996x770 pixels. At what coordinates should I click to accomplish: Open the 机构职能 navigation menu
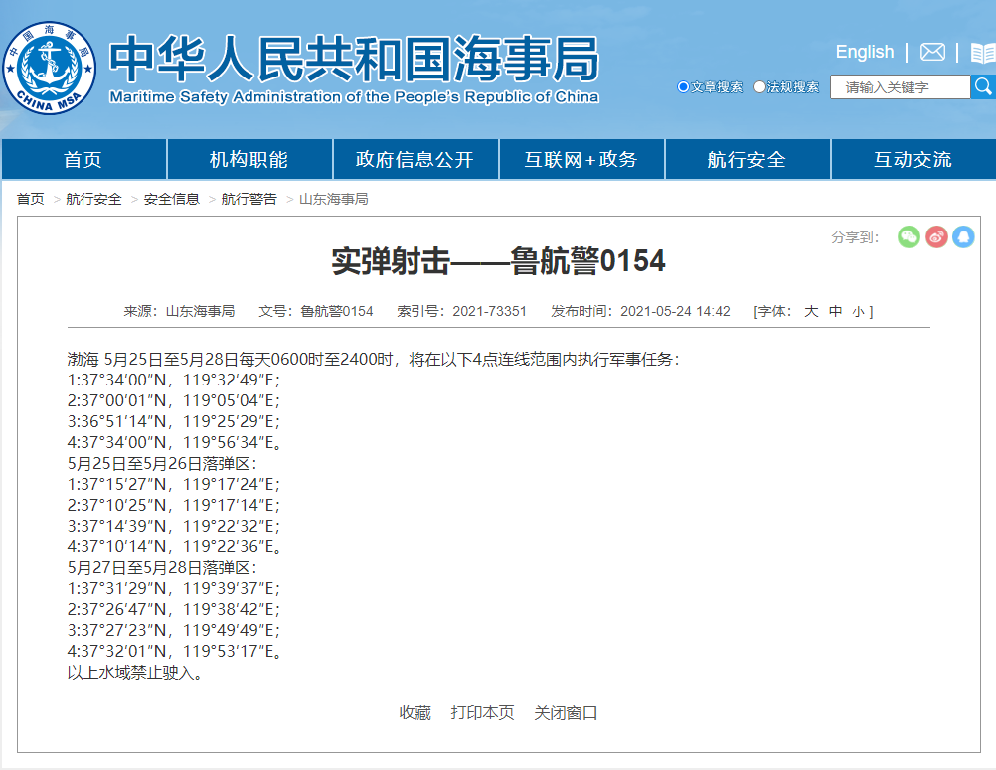tap(249, 160)
